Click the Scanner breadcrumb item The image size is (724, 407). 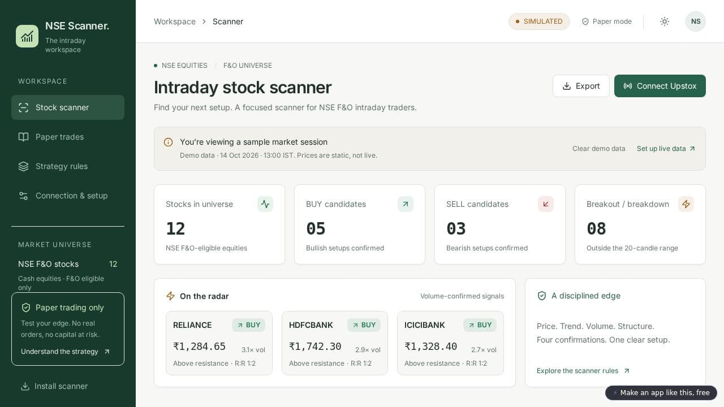pos(228,21)
